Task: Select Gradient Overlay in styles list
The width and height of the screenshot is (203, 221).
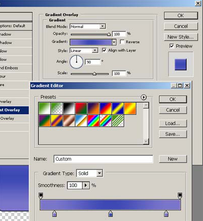Action: tap(14, 110)
